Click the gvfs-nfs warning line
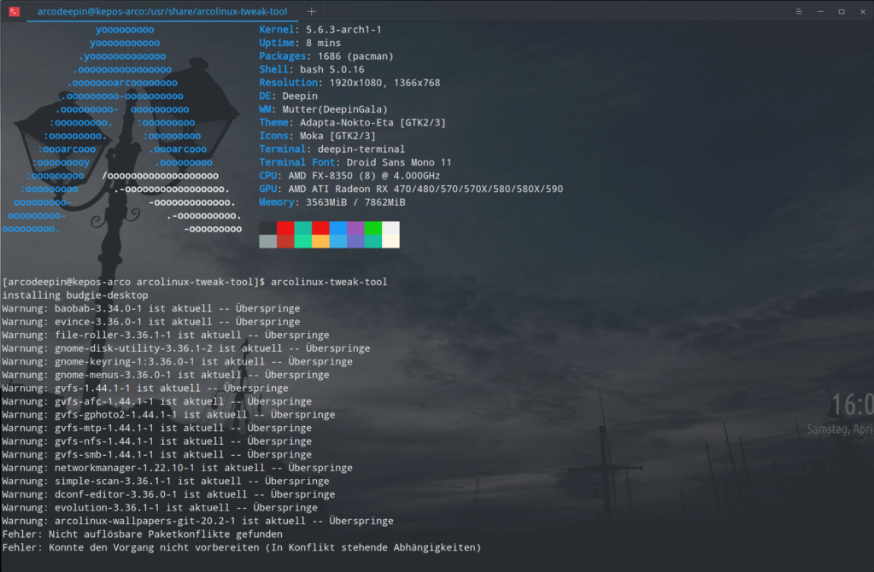Viewport: 874px width, 572px height. pyautogui.click(x=157, y=441)
